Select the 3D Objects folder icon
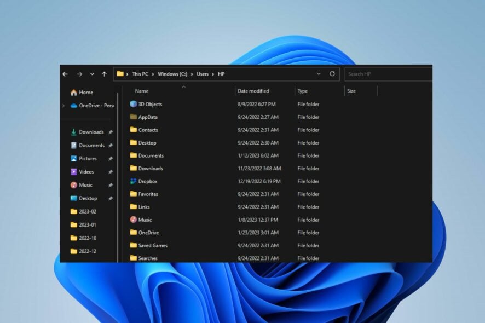Screen dimensions: 485x323 click(134, 104)
